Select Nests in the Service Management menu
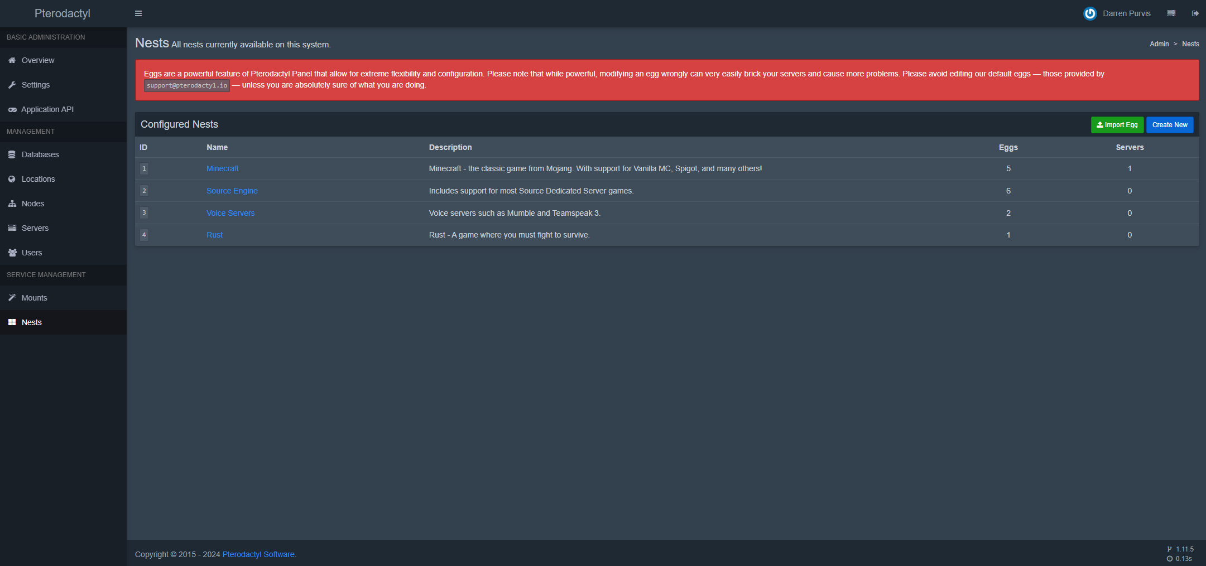The width and height of the screenshot is (1206, 566). click(31, 322)
